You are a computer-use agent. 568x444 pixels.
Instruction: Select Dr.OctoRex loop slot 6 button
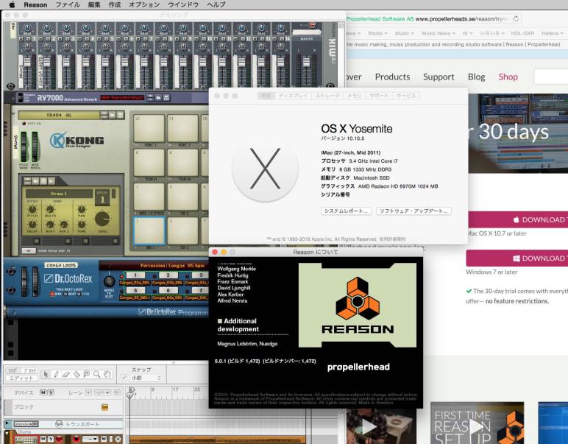click(x=168, y=290)
